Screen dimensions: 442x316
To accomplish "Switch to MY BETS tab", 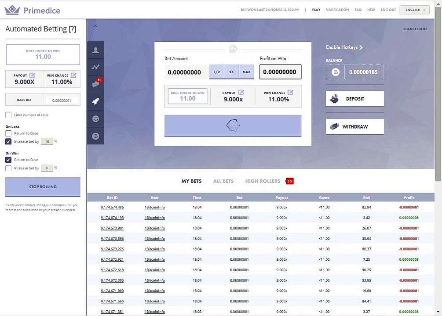I will [191, 181].
